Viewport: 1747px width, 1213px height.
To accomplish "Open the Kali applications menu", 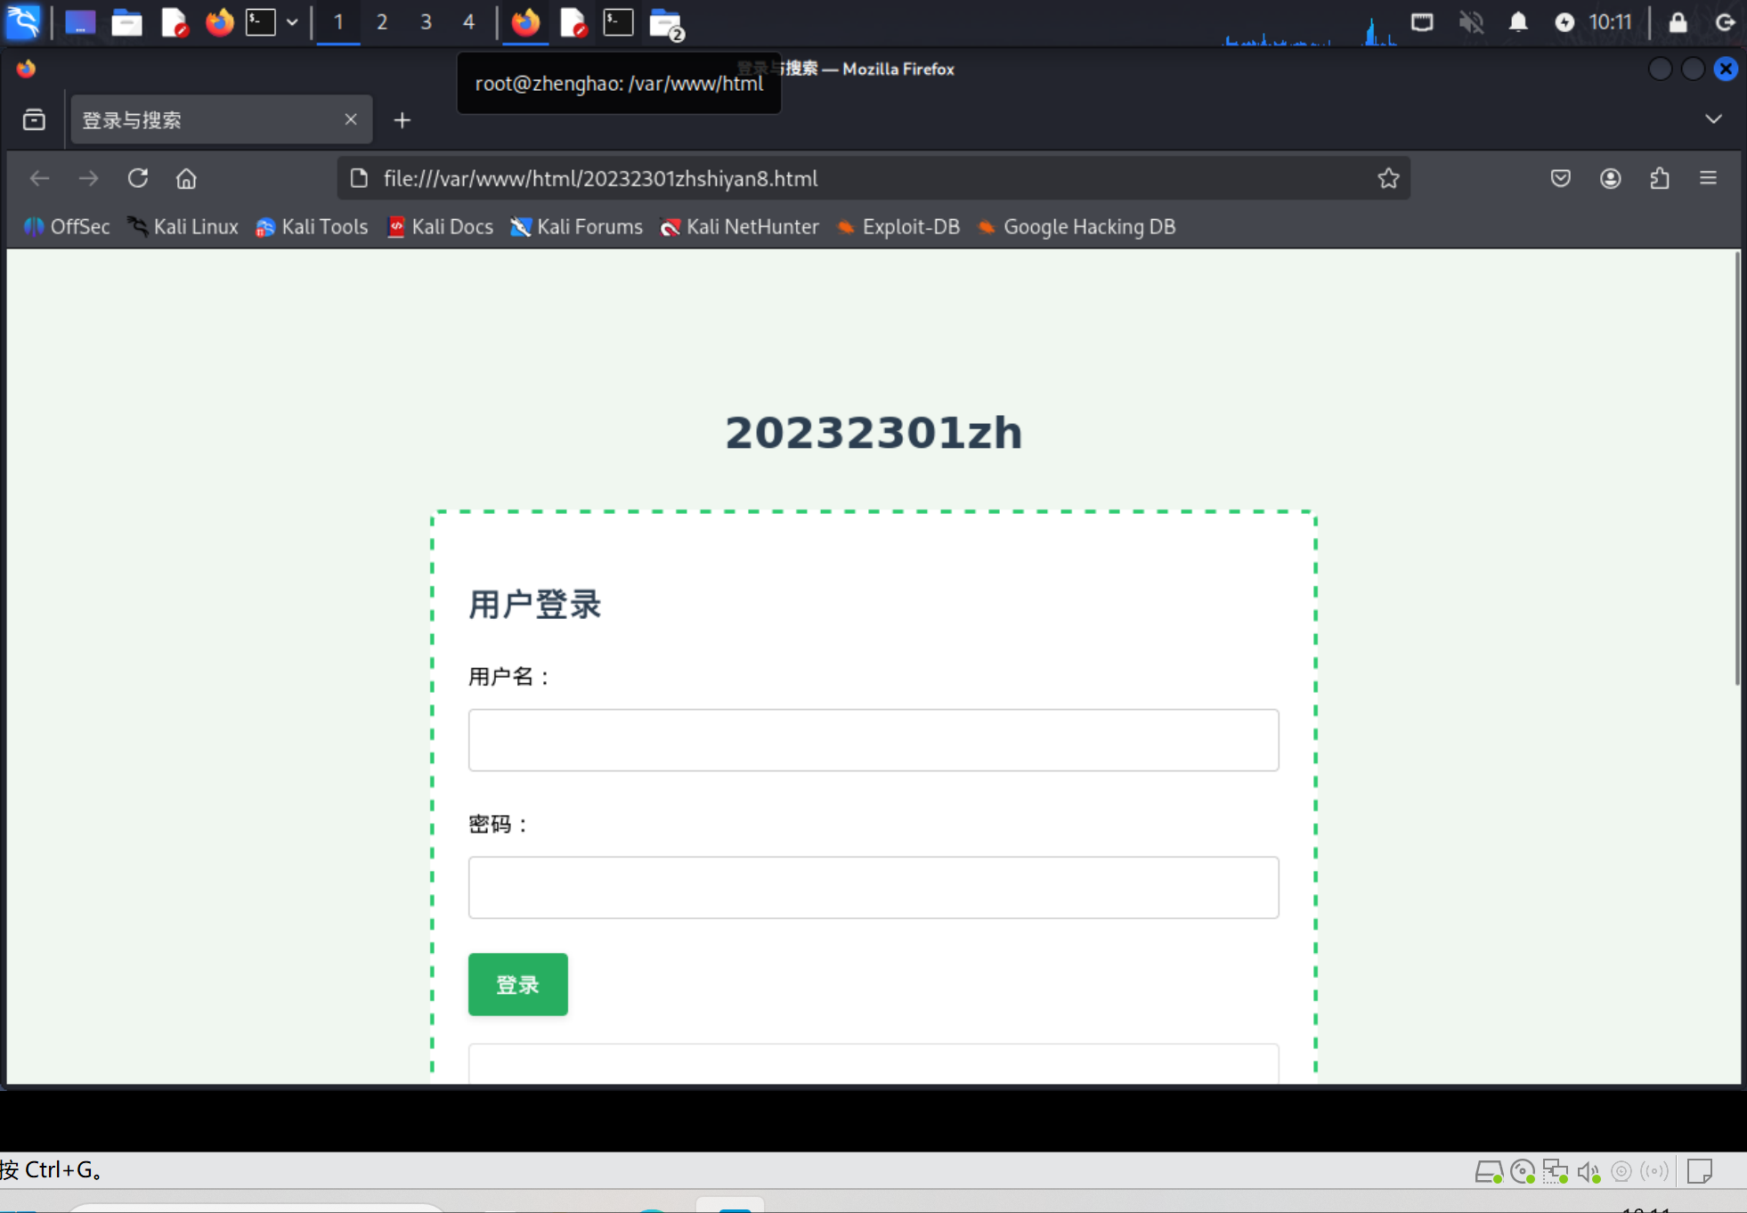I will pos(23,22).
